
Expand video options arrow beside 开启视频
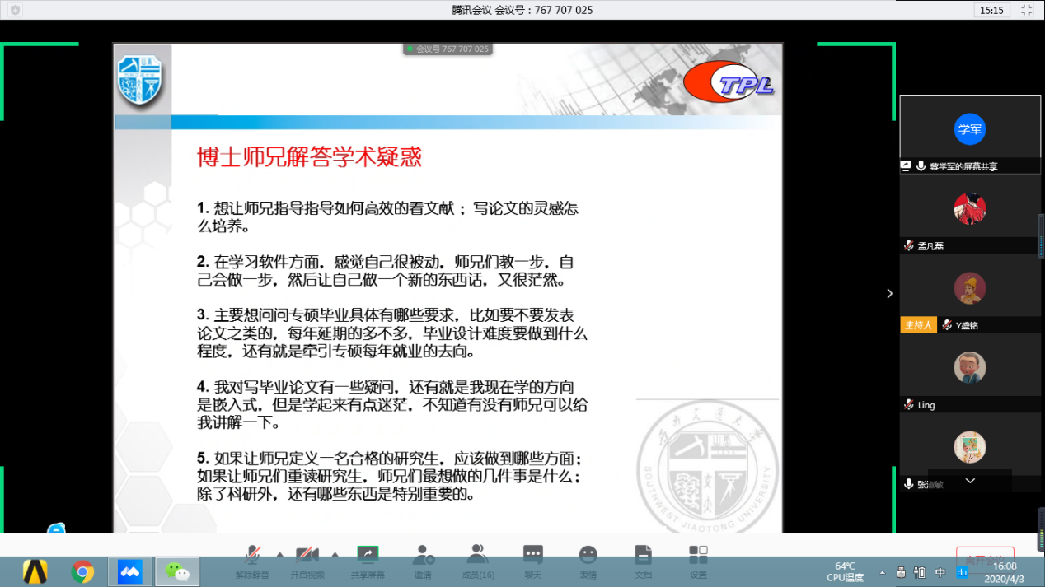pyautogui.click(x=335, y=553)
